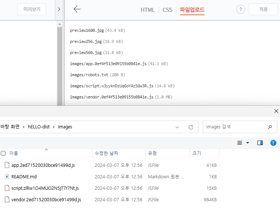
Task: Click the left panel vertical scrollbar thumb
Action: [x=60, y=66]
